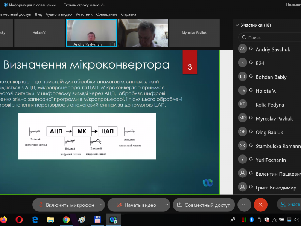The image size is (301, 226).
Task: Click Скрыть строку меню
Action: pyautogui.click(x=84, y=5)
